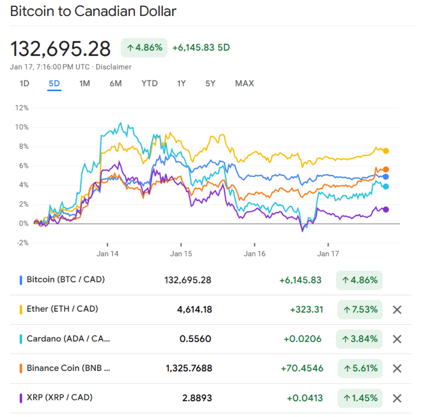
Task: Select the MAX range tab
Action: point(245,83)
